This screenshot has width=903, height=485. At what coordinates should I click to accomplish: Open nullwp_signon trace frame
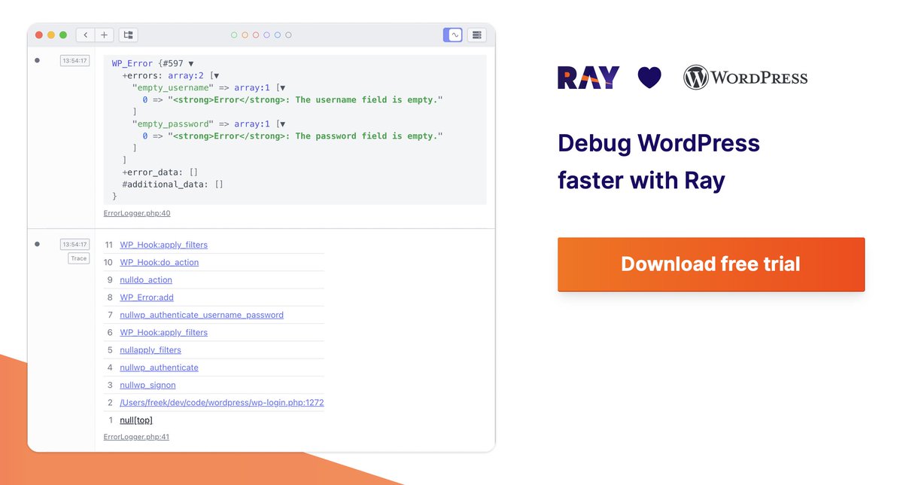pos(147,385)
